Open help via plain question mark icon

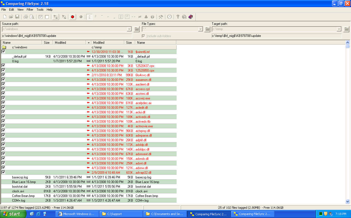(x=178, y=17)
